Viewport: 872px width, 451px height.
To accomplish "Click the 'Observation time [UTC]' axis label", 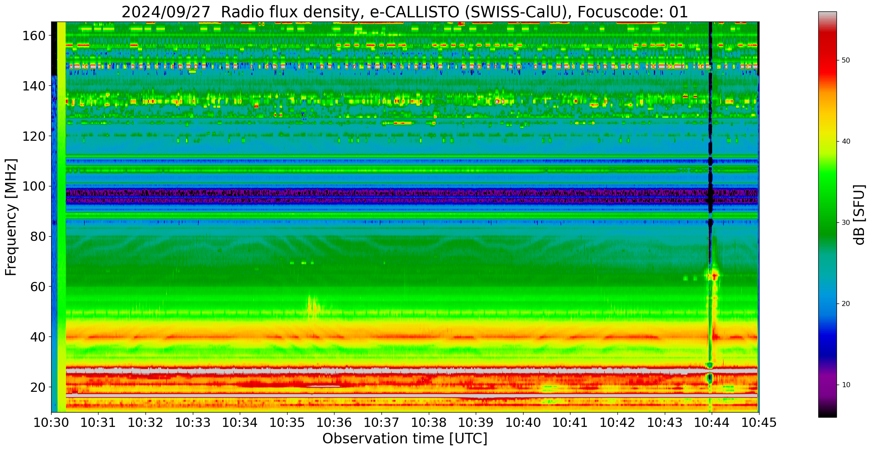I will pos(405,439).
